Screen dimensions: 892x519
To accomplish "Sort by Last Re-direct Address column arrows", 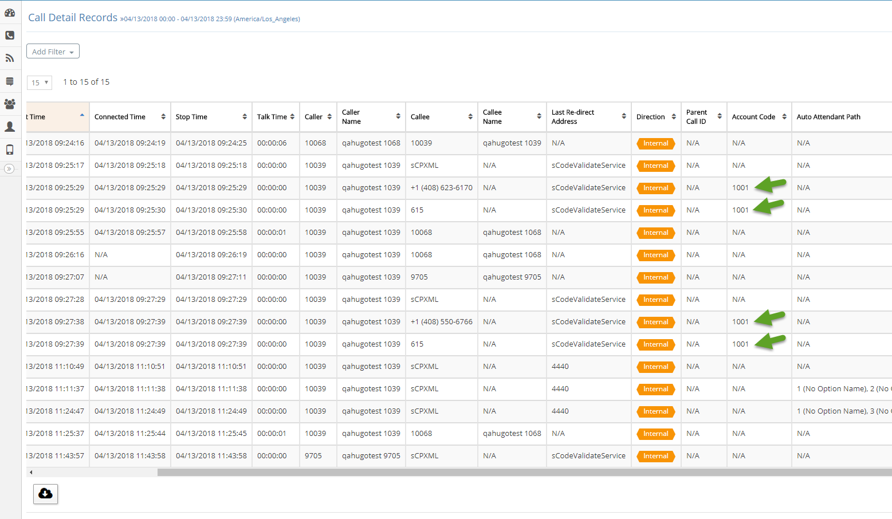I will click(x=624, y=116).
